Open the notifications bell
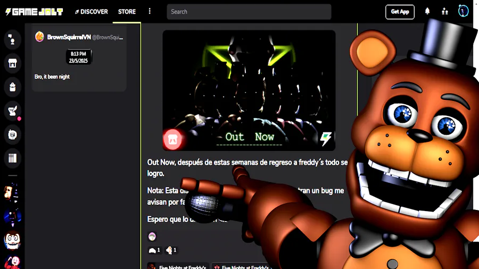Image resolution: width=479 pixels, height=269 pixels. click(x=427, y=11)
